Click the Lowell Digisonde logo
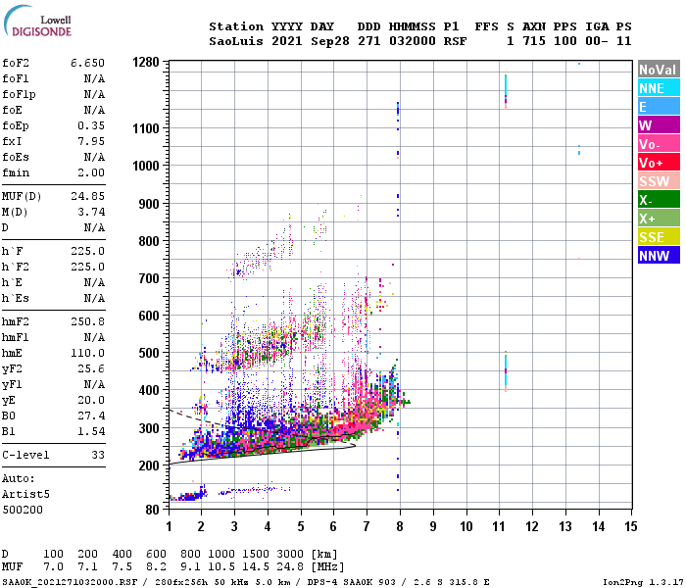The height and width of the screenshot is (588, 686). coord(37,21)
